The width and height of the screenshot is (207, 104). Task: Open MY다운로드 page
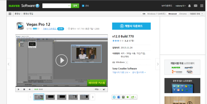[167, 6]
